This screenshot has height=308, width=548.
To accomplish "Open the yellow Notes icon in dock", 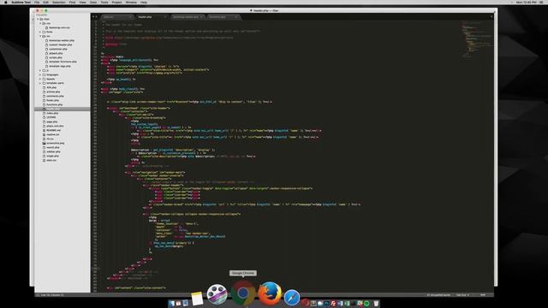I will 197,299.
